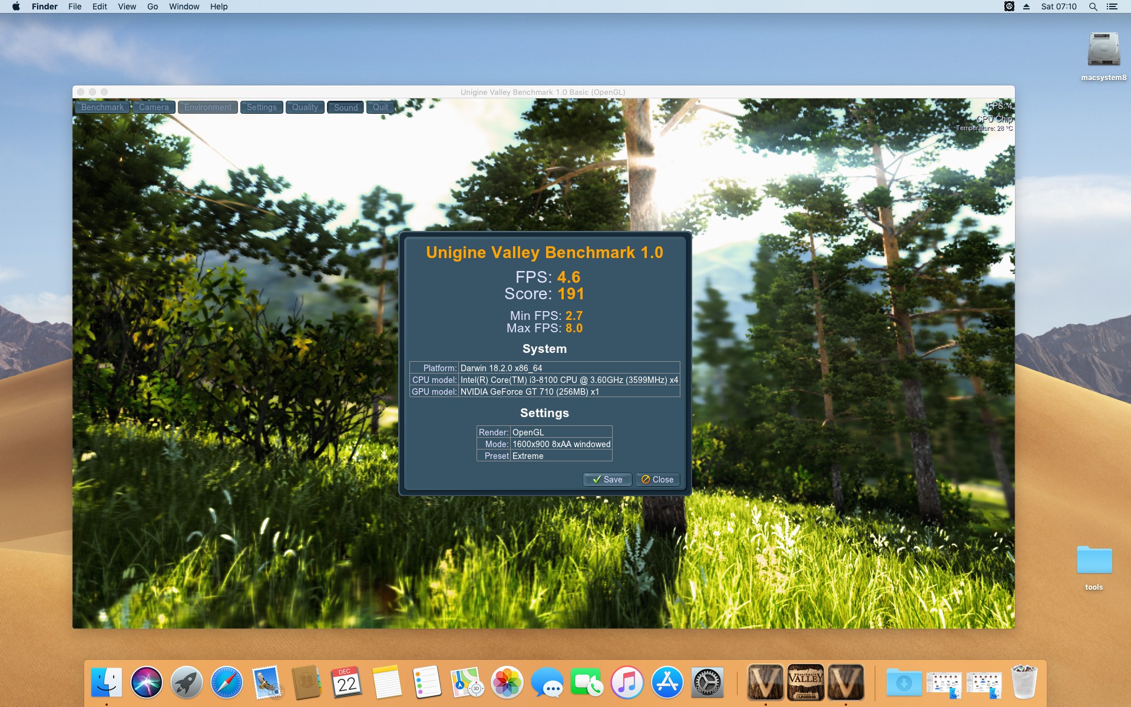Open the Go menu in menu bar
Viewport: 1131px width, 707px height.
click(x=153, y=6)
